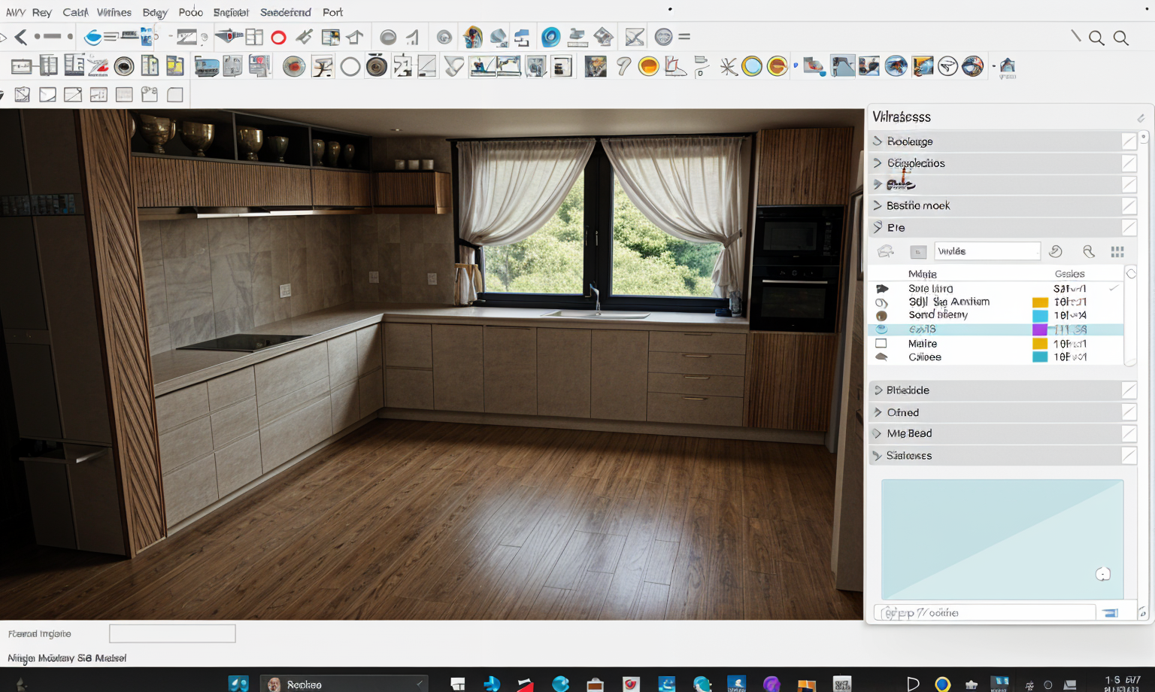Click the grid view icon in panel
This screenshot has height=692, width=1155.
point(1117,252)
